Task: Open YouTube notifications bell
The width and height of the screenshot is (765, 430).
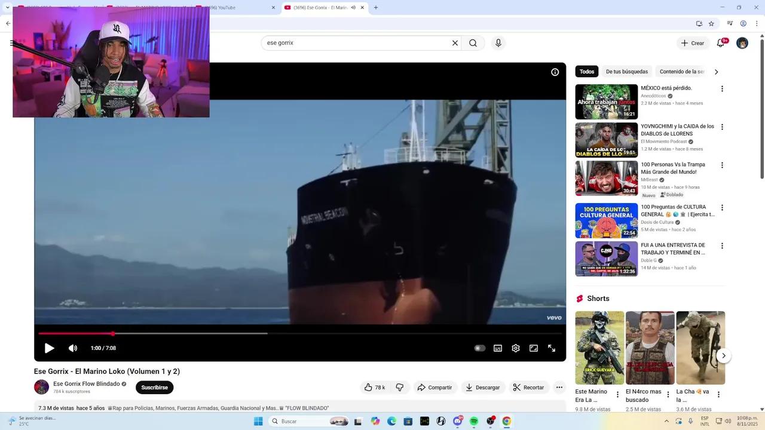Action: pos(721,43)
